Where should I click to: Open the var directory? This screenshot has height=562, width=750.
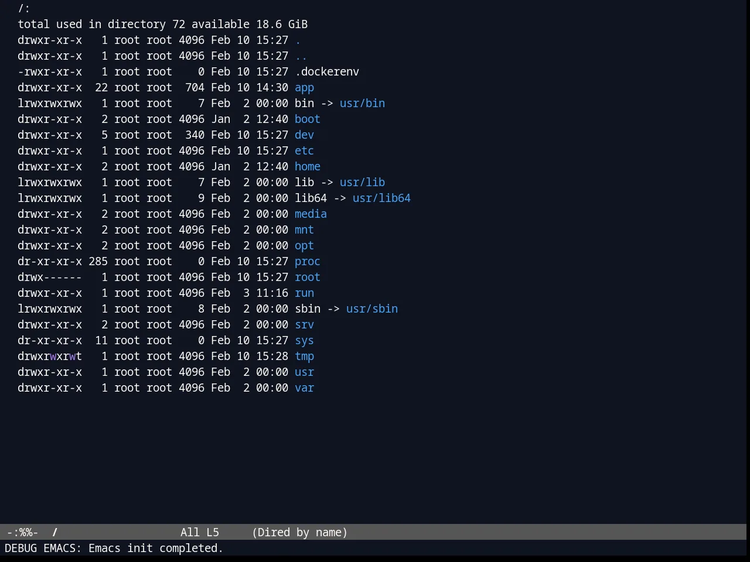(x=304, y=388)
